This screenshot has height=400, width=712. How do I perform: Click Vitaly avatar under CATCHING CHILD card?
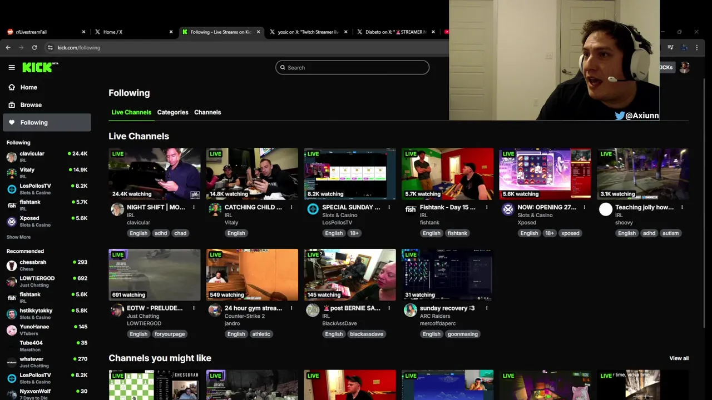click(215, 209)
